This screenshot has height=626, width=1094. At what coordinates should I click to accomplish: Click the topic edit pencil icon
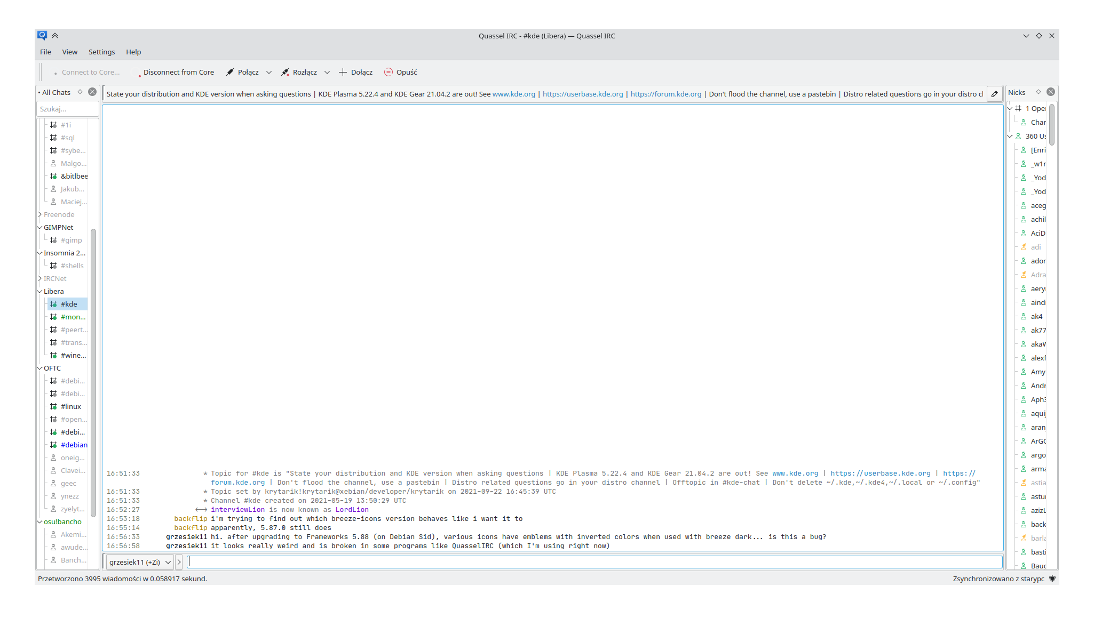pos(994,94)
